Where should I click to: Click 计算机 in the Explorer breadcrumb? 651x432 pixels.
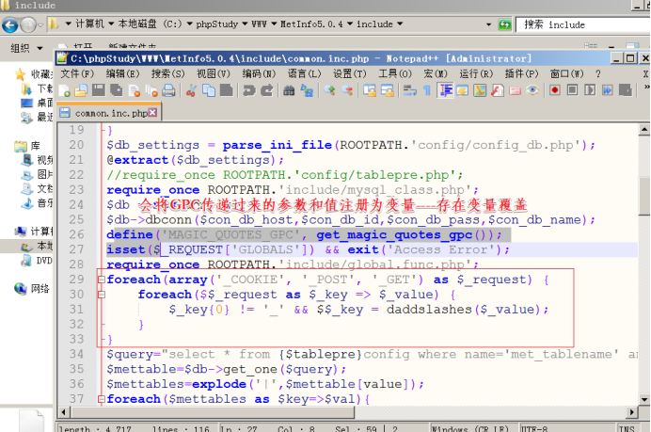(89, 24)
